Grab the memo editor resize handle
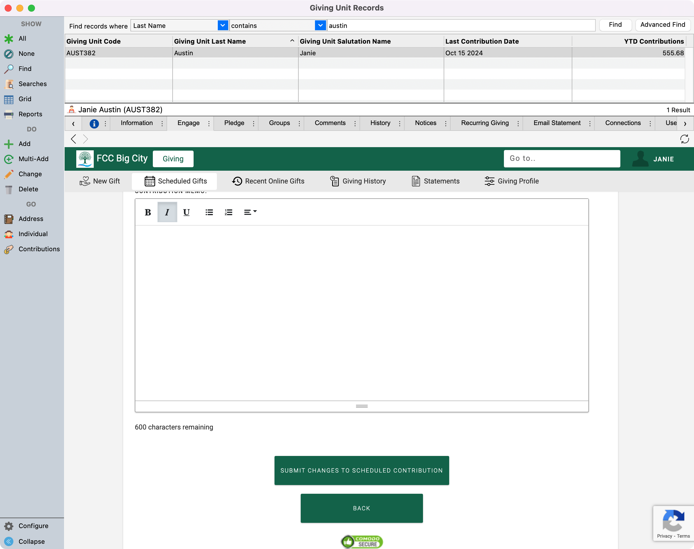Image resolution: width=694 pixels, height=549 pixels. click(x=362, y=406)
